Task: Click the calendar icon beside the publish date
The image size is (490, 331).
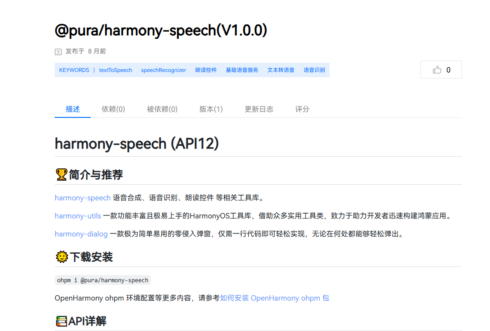Action: [x=58, y=51]
